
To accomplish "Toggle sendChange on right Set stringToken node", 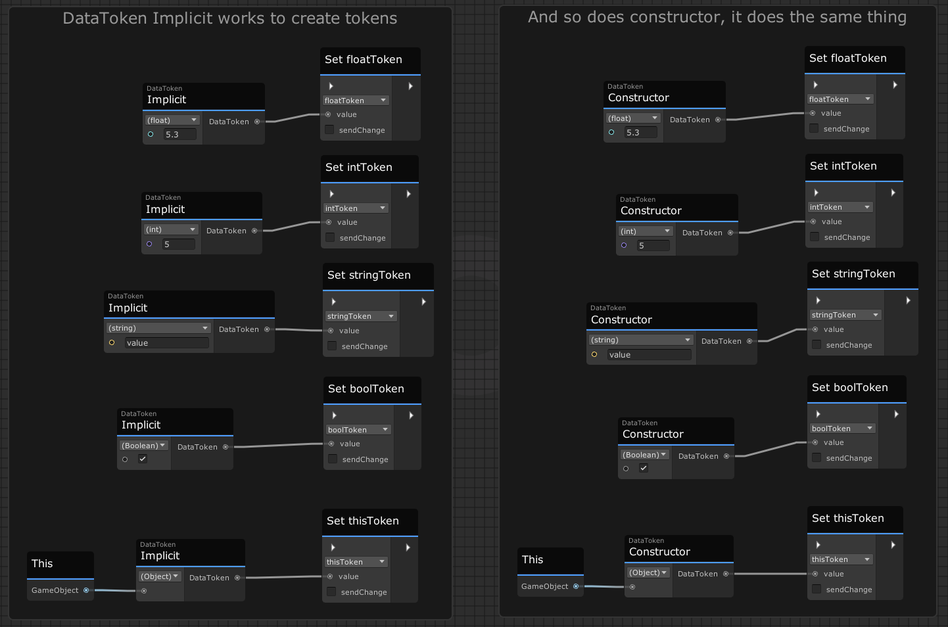I will pos(817,344).
